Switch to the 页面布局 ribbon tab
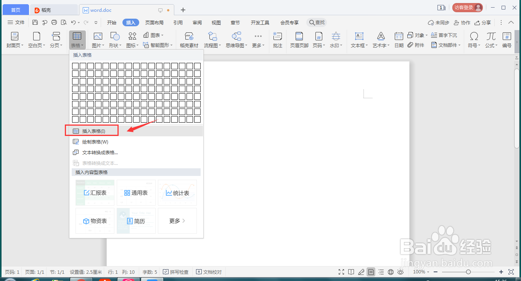This screenshot has width=521, height=281. pyautogui.click(x=154, y=22)
